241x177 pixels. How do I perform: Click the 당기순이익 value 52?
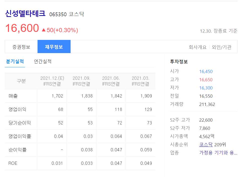[61, 123]
